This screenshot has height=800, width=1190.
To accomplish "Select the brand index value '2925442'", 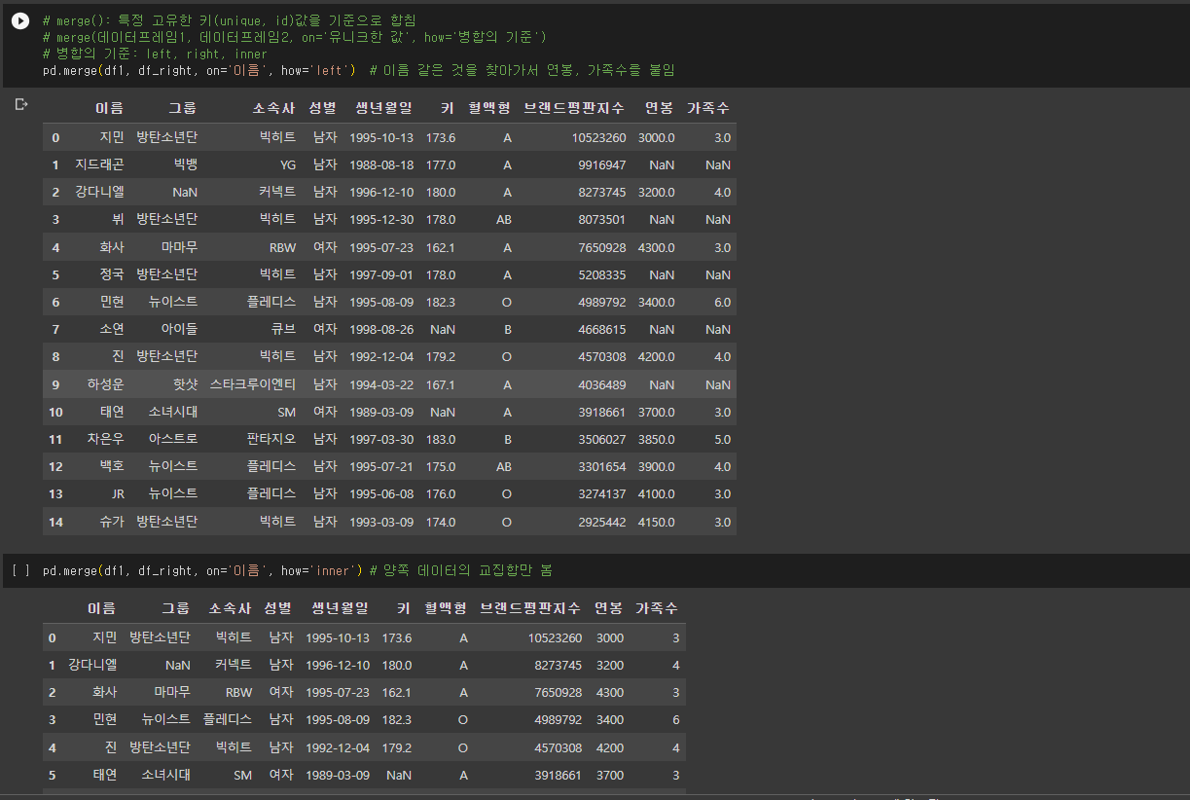I will (x=602, y=522).
